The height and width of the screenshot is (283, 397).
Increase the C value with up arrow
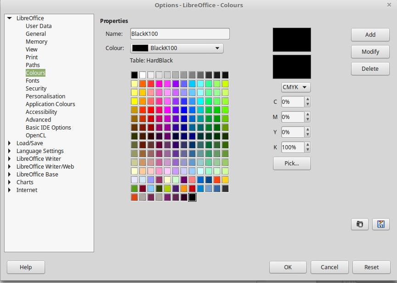point(308,99)
